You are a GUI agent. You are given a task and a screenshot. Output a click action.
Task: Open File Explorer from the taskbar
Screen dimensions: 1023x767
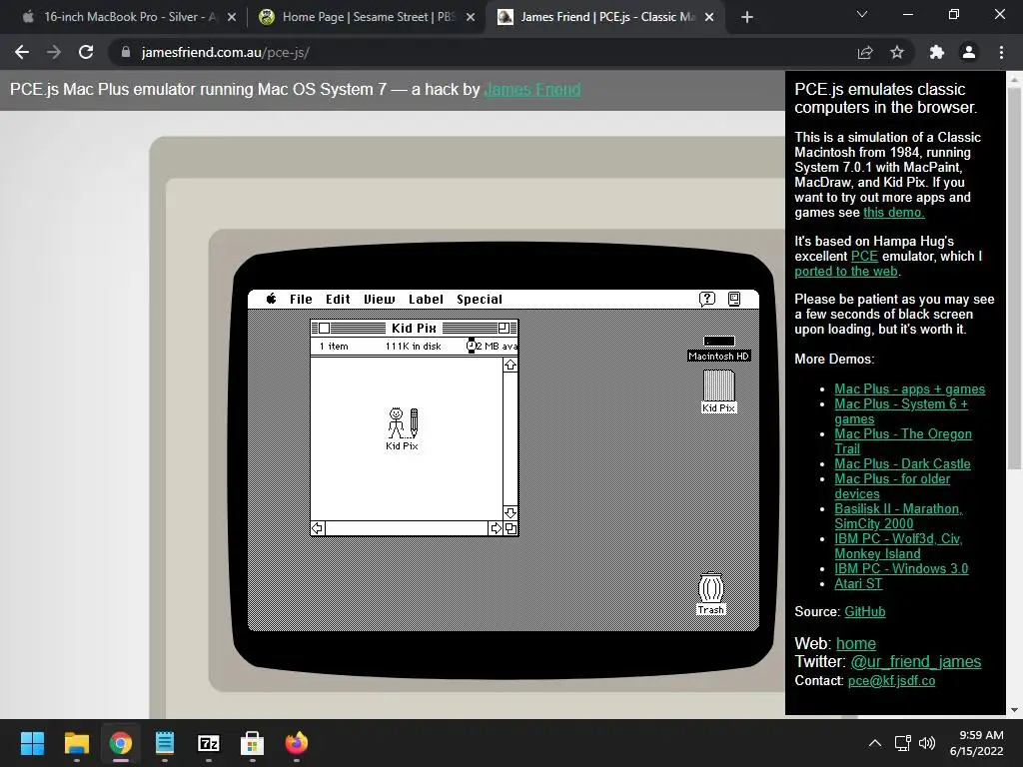coord(76,743)
